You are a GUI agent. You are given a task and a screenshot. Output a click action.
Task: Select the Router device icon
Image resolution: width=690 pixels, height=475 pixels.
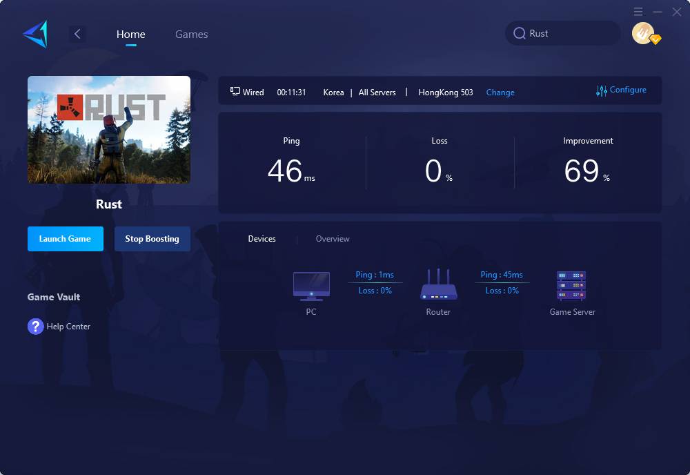coord(438,284)
